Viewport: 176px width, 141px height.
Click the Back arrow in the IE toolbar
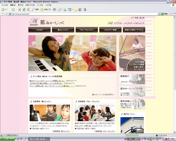[x=3, y=10]
